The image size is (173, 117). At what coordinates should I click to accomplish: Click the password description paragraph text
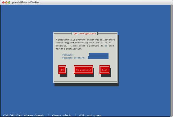coord(85,44)
